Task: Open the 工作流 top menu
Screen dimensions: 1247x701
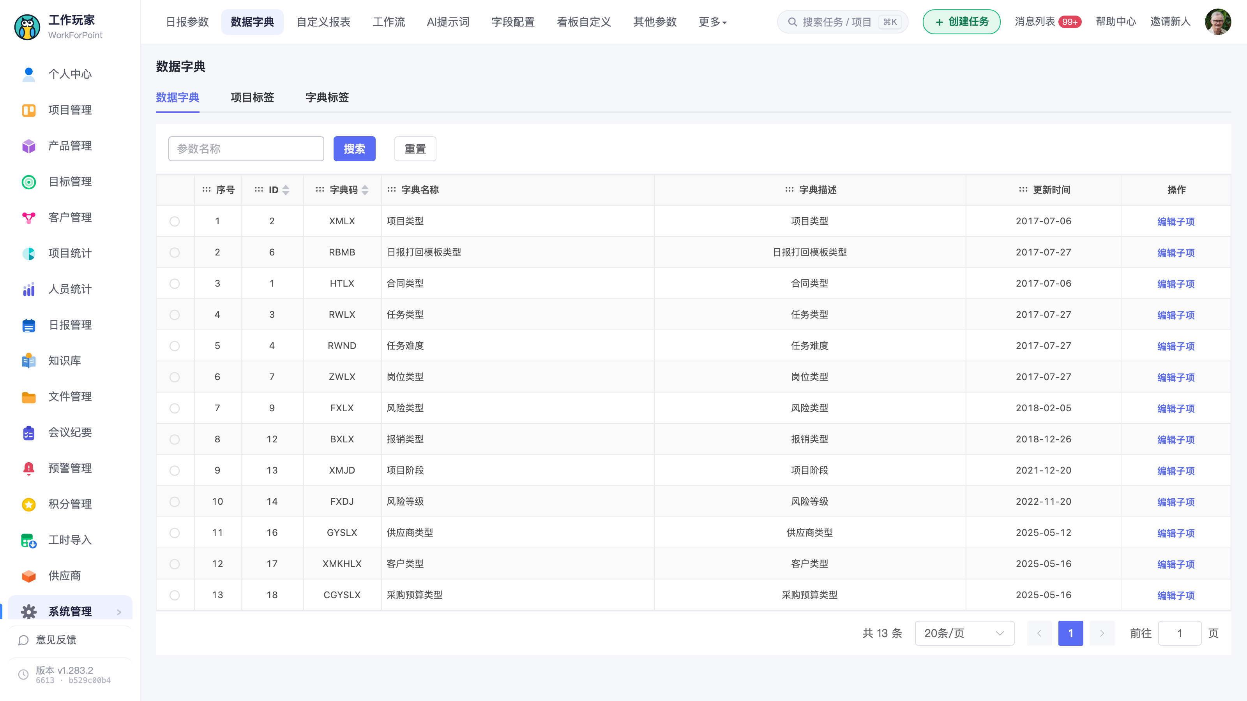Action: [x=389, y=22]
